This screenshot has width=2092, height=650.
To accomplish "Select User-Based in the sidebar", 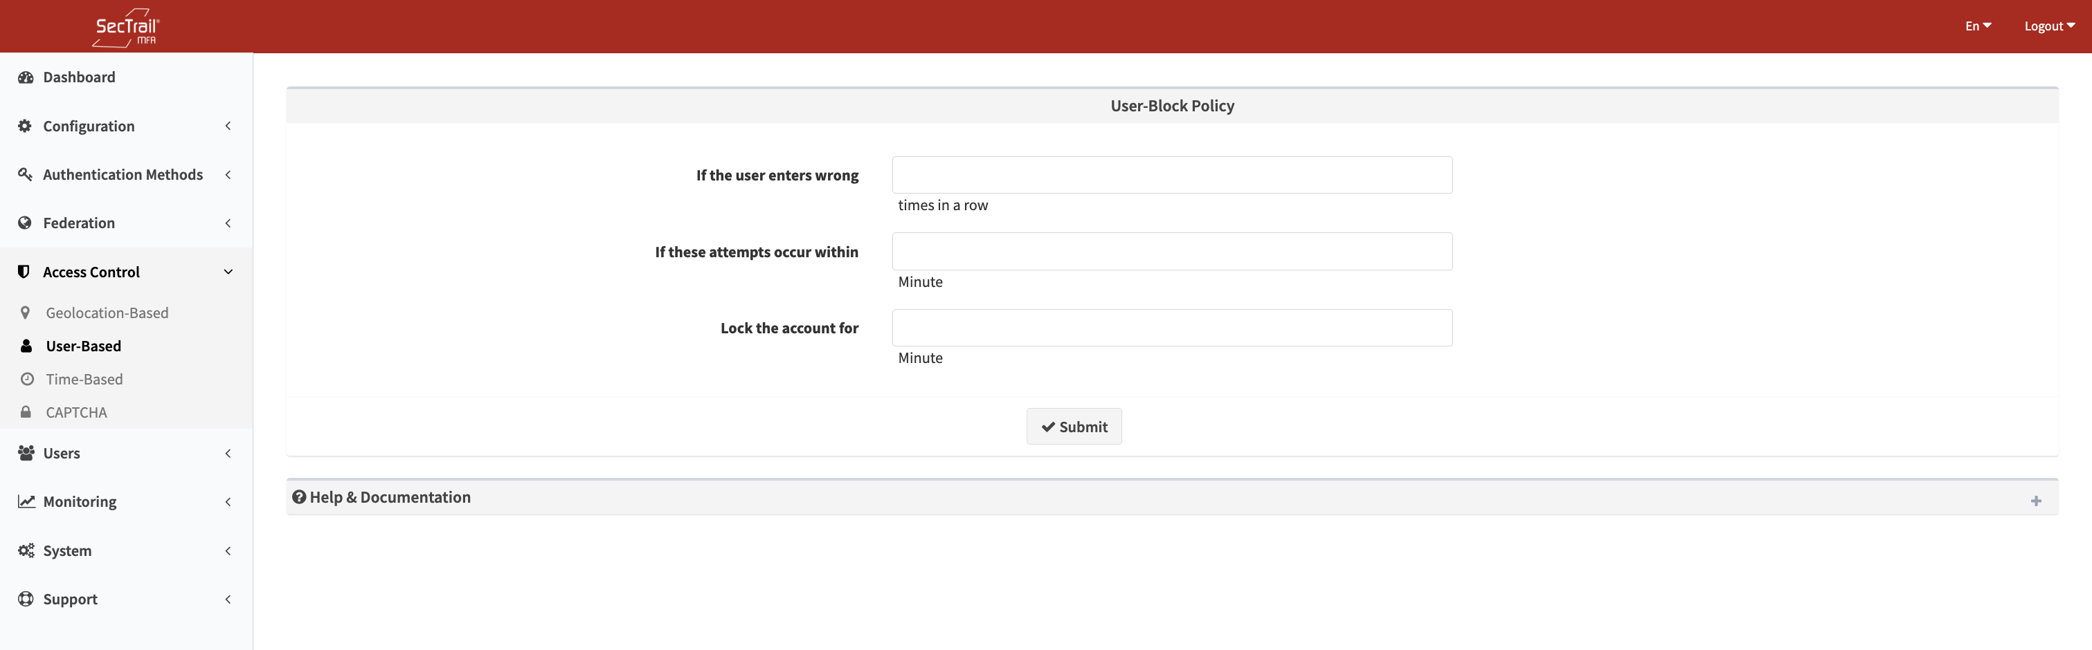I will (x=84, y=346).
